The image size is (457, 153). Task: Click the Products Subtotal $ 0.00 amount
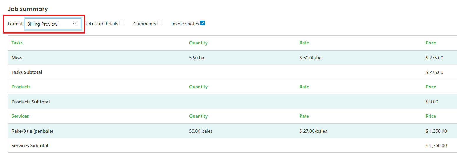click(432, 102)
